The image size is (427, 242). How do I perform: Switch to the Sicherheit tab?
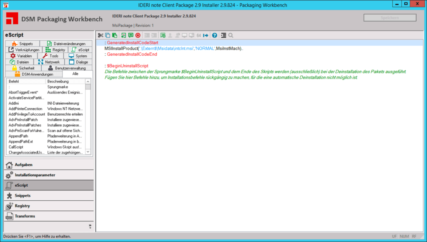23,68
